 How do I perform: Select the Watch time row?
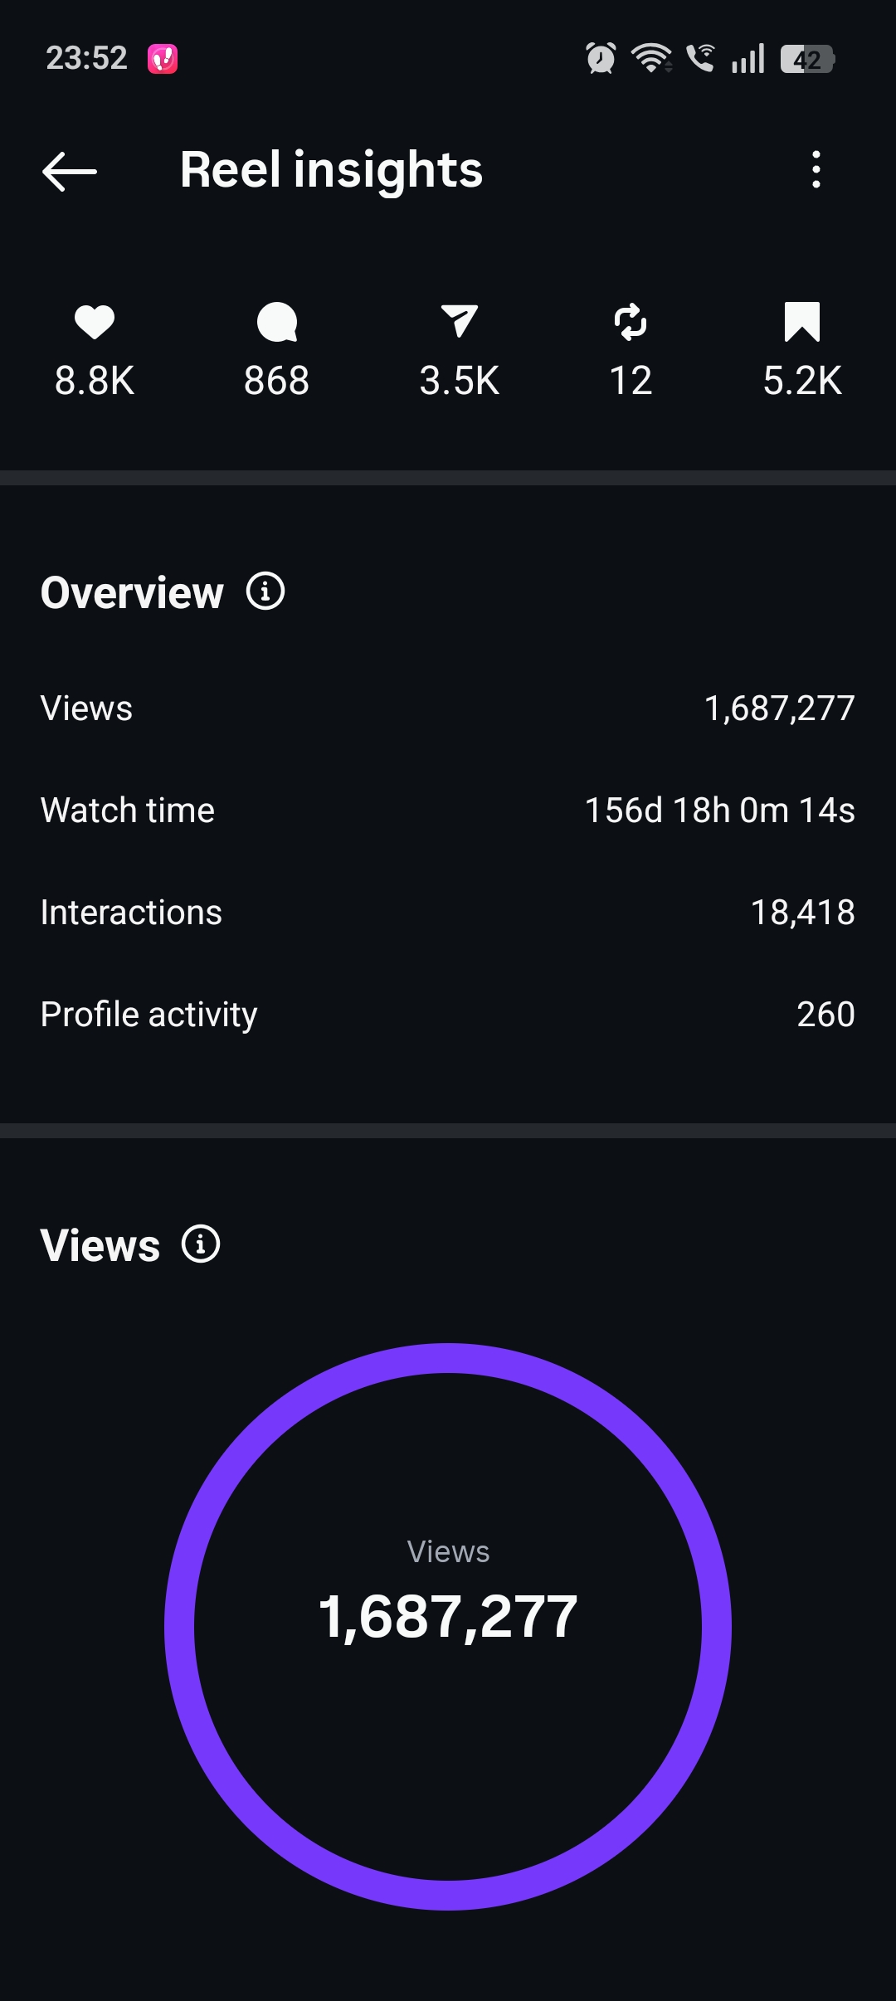point(448,811)
